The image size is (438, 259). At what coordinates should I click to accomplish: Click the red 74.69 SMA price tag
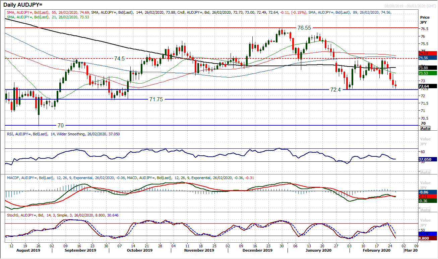tap(428, 53)
